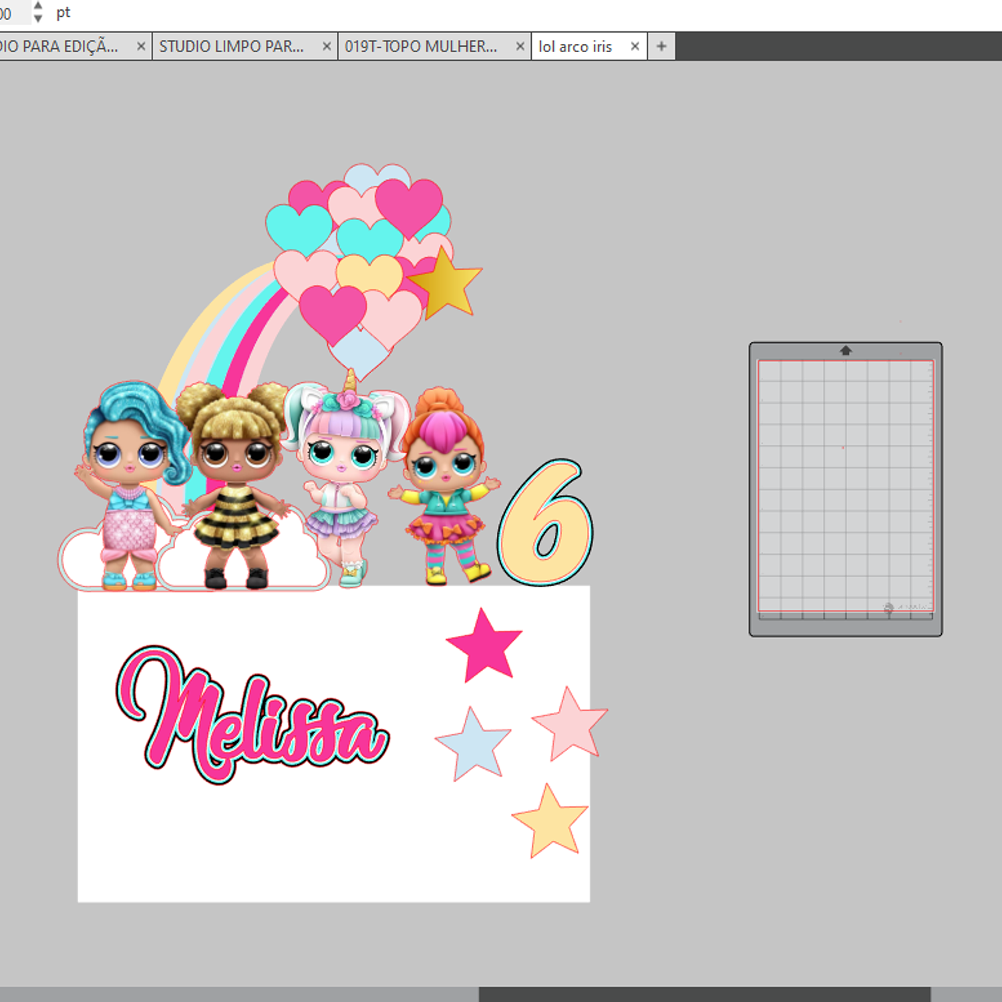This screenshot has height=1002, width=1002.
Task: Increase the pt value with up arrow
Action: click(38, 5)
